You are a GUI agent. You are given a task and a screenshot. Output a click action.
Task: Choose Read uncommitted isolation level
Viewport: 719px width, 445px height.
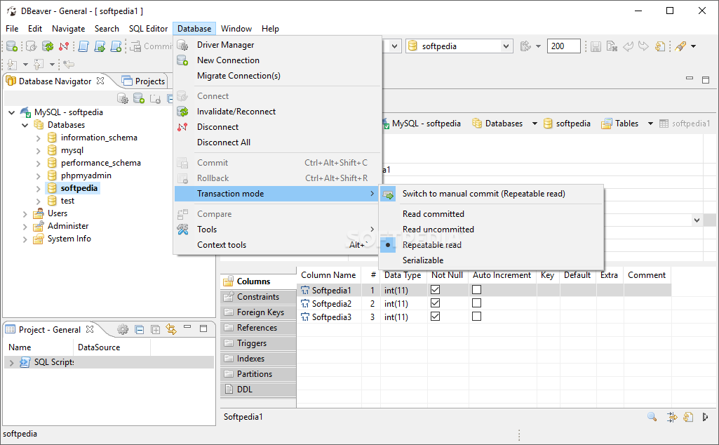tap(490, 230)
